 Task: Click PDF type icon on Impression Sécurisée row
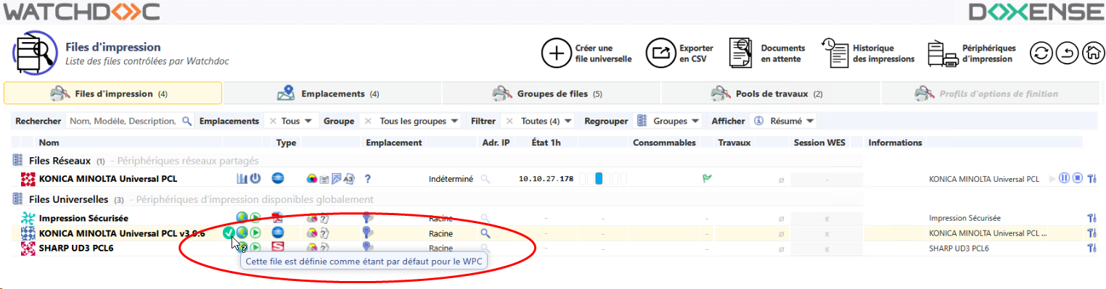(277, 217)
